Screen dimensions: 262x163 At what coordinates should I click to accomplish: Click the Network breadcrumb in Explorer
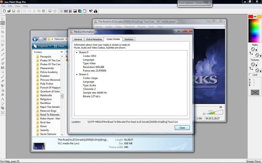click(x=59, y=39)
